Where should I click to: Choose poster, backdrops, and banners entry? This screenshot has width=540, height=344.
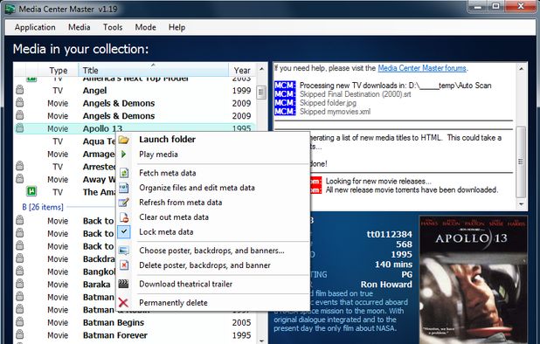pos(213,251)
